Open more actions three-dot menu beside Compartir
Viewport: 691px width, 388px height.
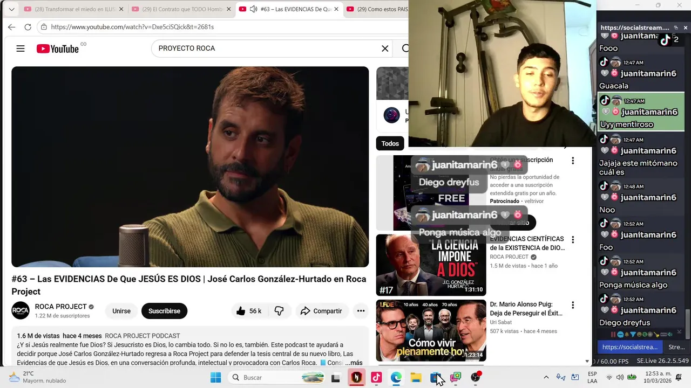361,311
